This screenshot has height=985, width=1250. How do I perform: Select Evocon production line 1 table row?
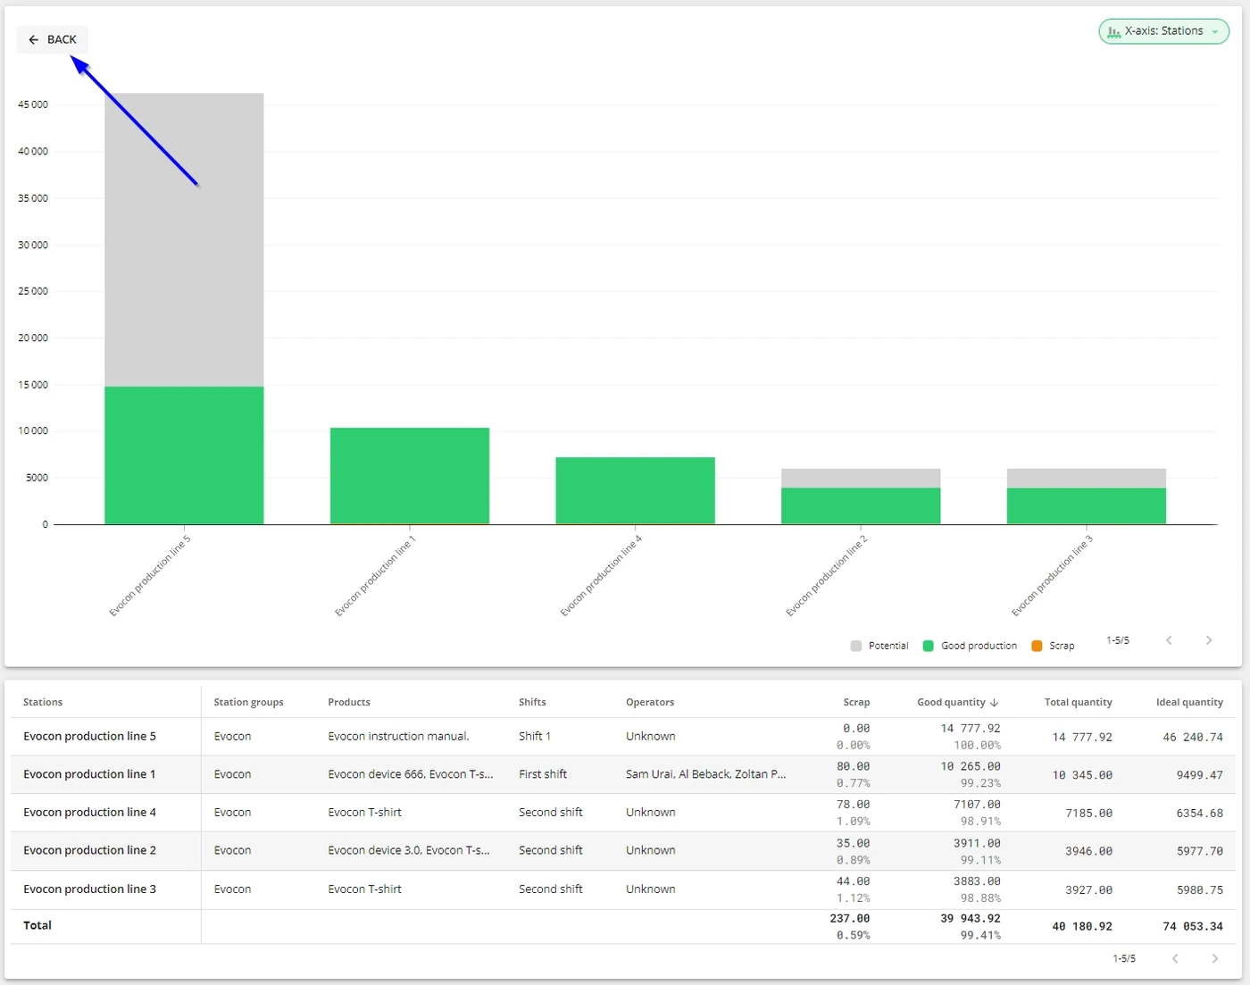click(x=623, y=774)
